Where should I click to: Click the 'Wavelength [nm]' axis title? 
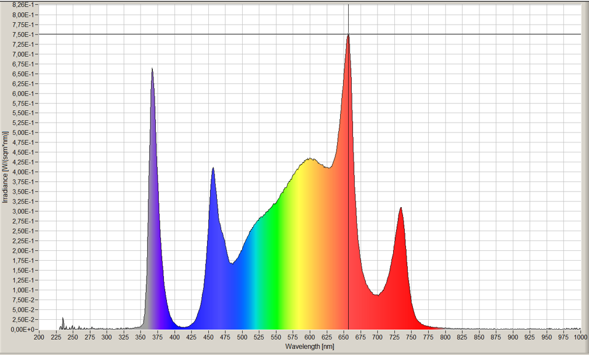tap(309, 346)
